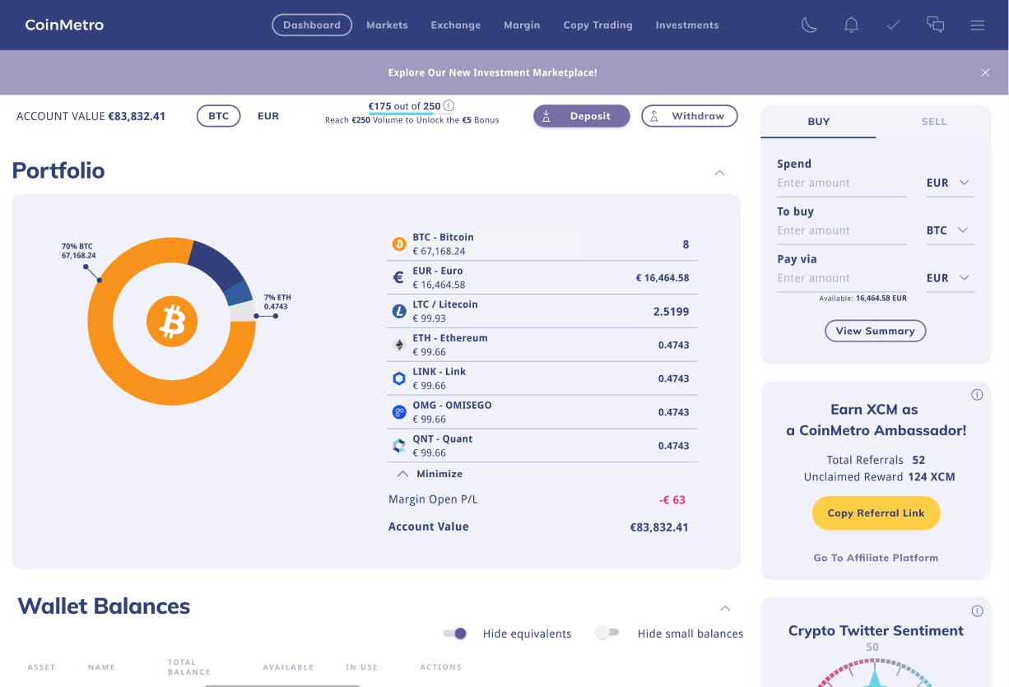Click Unclaimed Reward 124 XCM text
The image size is (1009, 687).
pyautogui.click(x=879, y=477)
